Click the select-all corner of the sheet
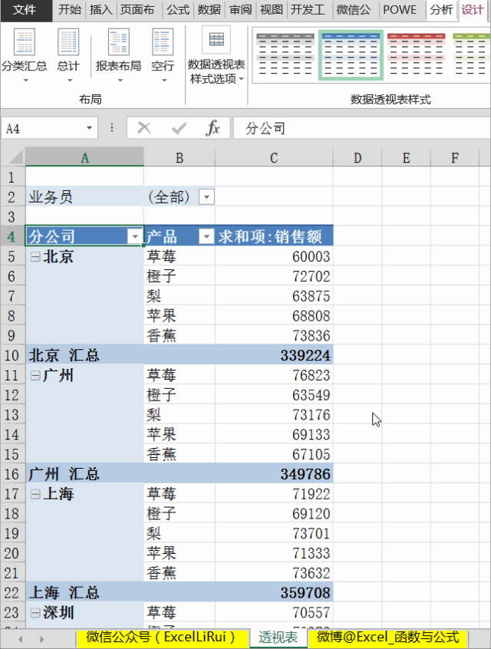This screenshot has width=491, height=649. click(13, 157)
